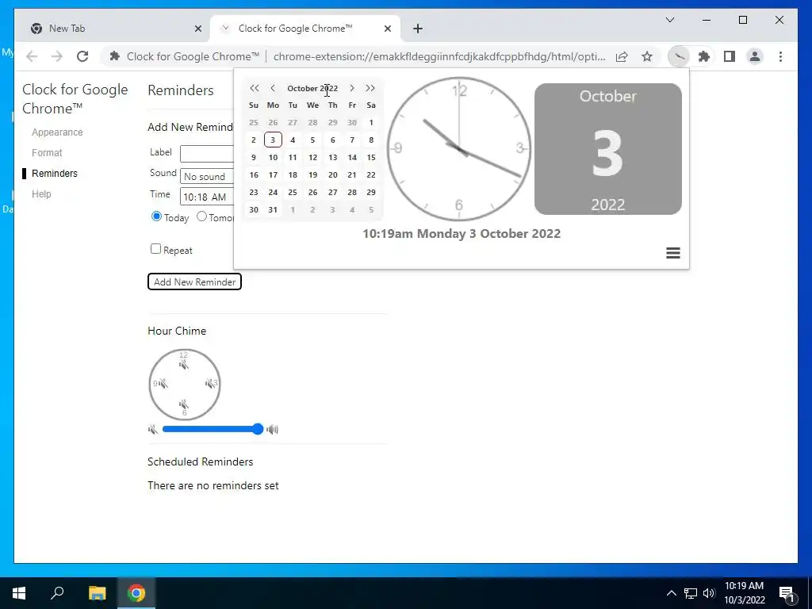Screen dimensions: 812x609
Task: Select October 3 in the calendar
Action: (273, 140)
